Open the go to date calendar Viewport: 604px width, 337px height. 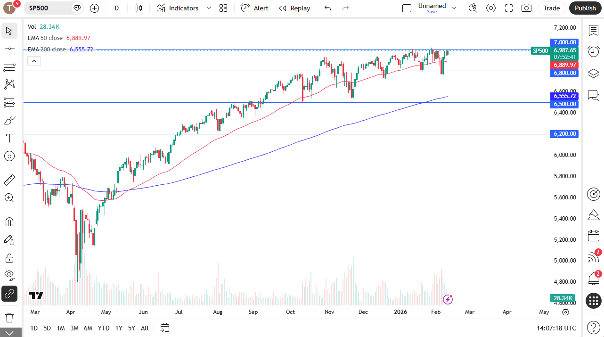[164, 328]
